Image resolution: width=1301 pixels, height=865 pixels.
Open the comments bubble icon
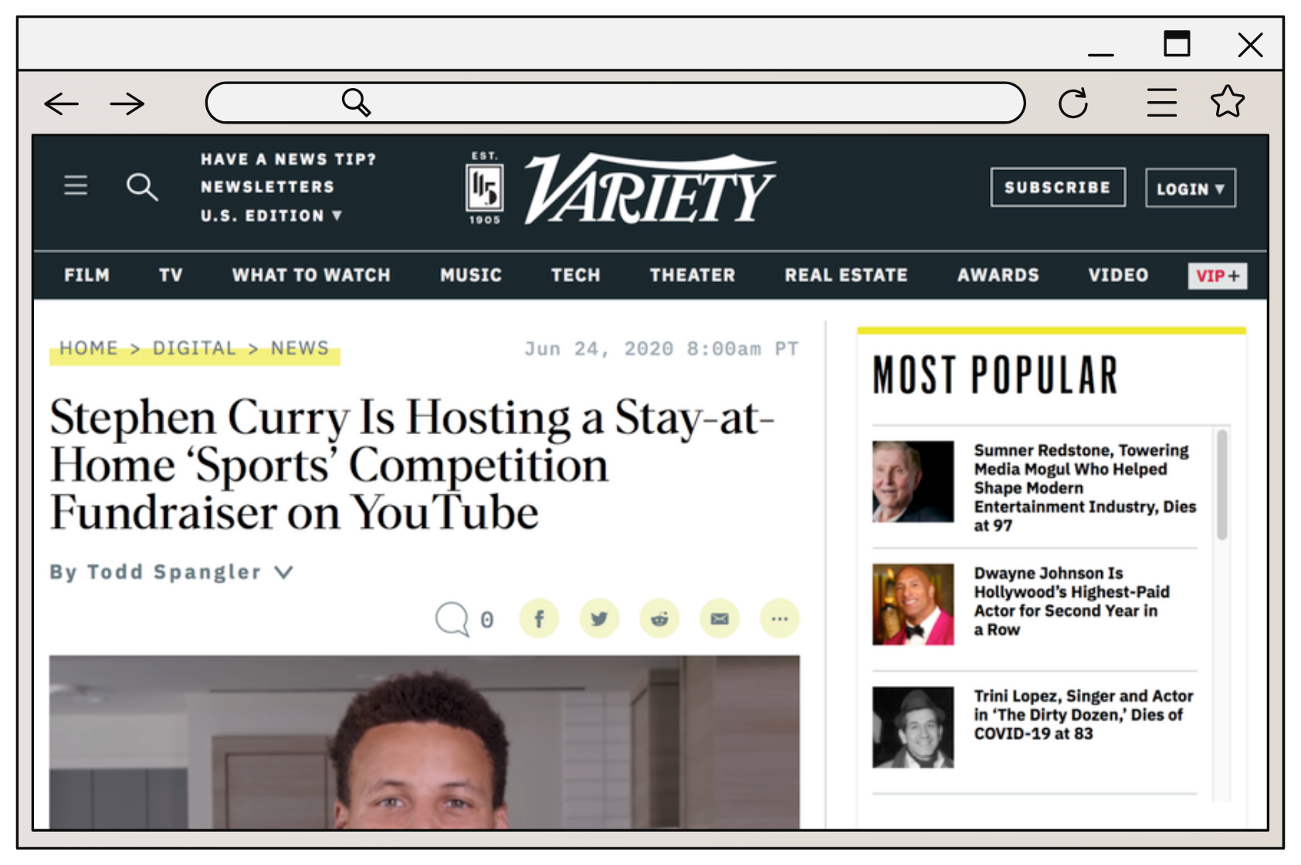(452, 619)
